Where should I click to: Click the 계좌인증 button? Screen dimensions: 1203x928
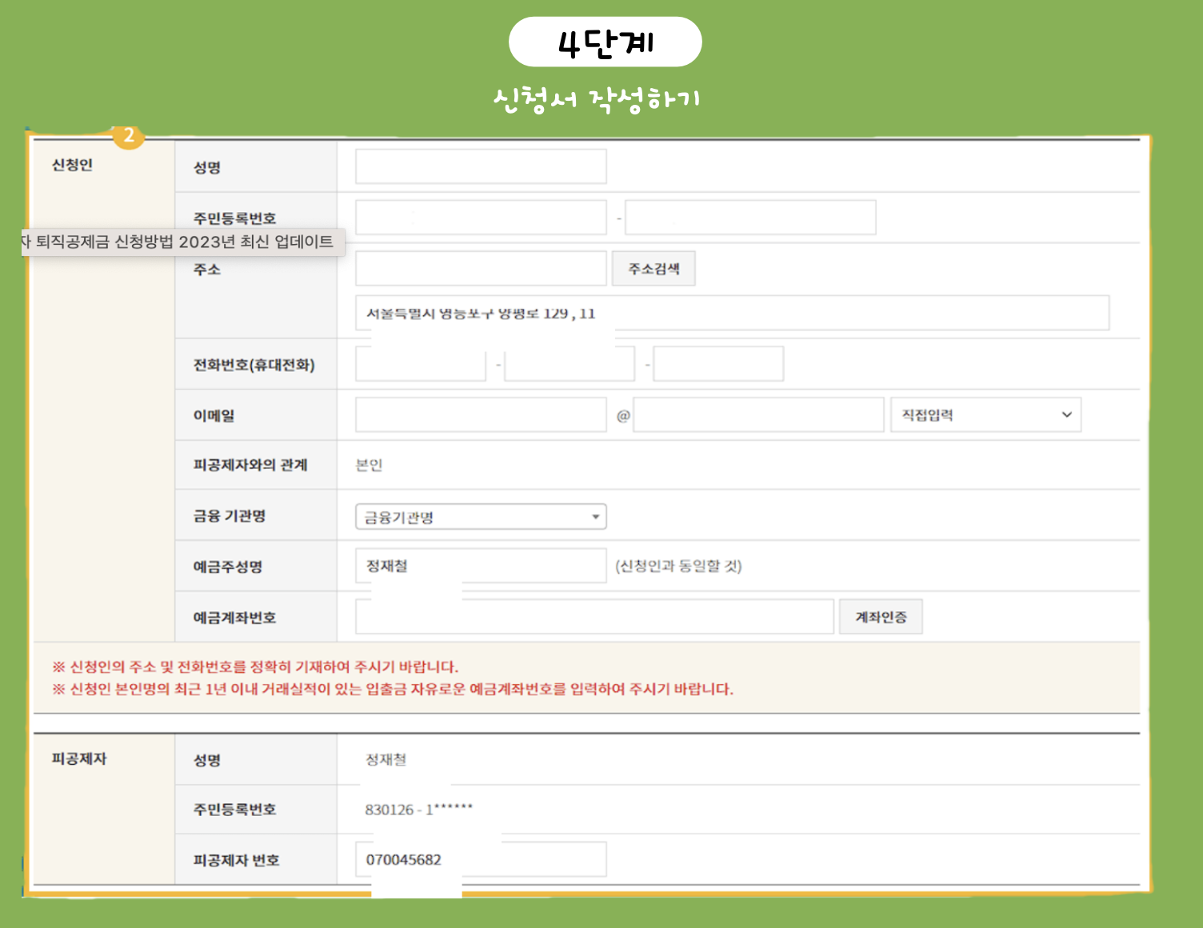click(881, 617)
